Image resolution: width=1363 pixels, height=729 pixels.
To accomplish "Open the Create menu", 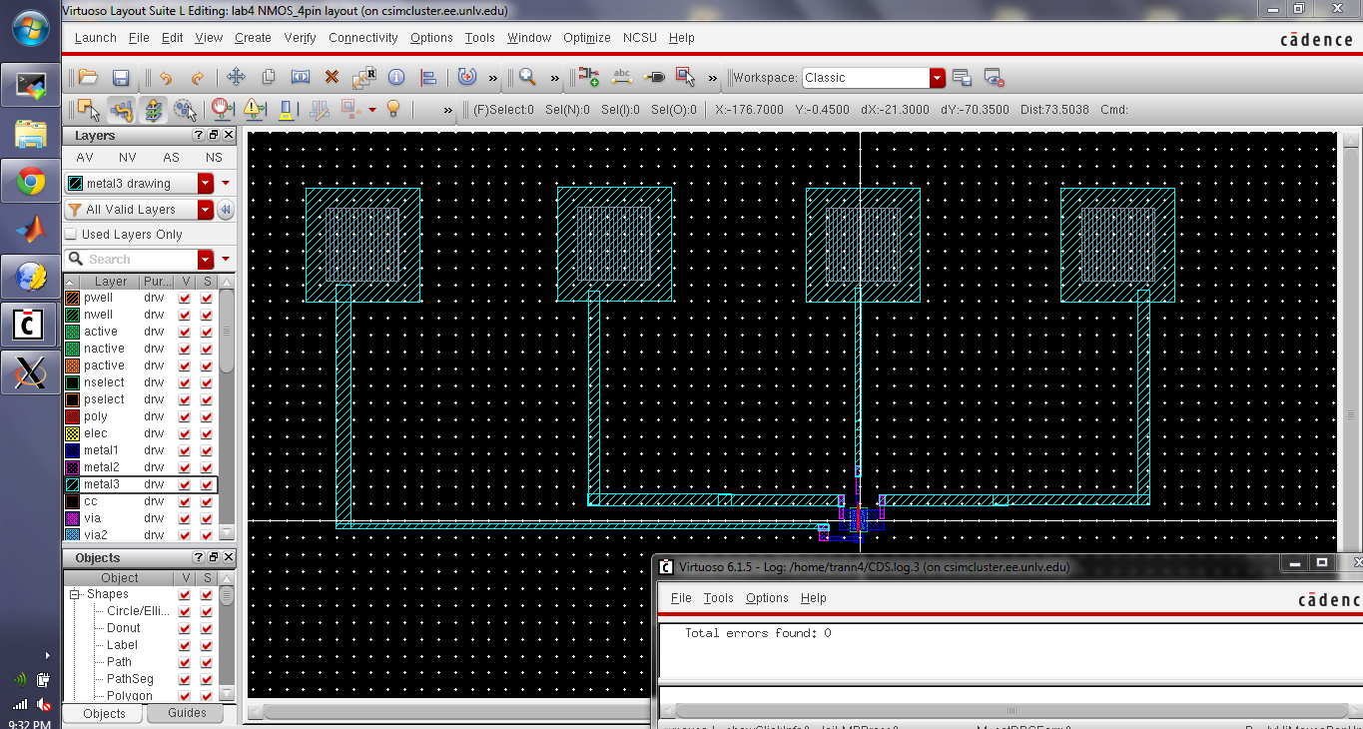I will pos(253,38).
